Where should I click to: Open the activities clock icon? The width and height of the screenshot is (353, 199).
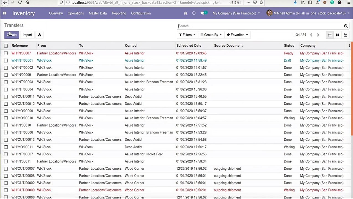tap(194, 13)
